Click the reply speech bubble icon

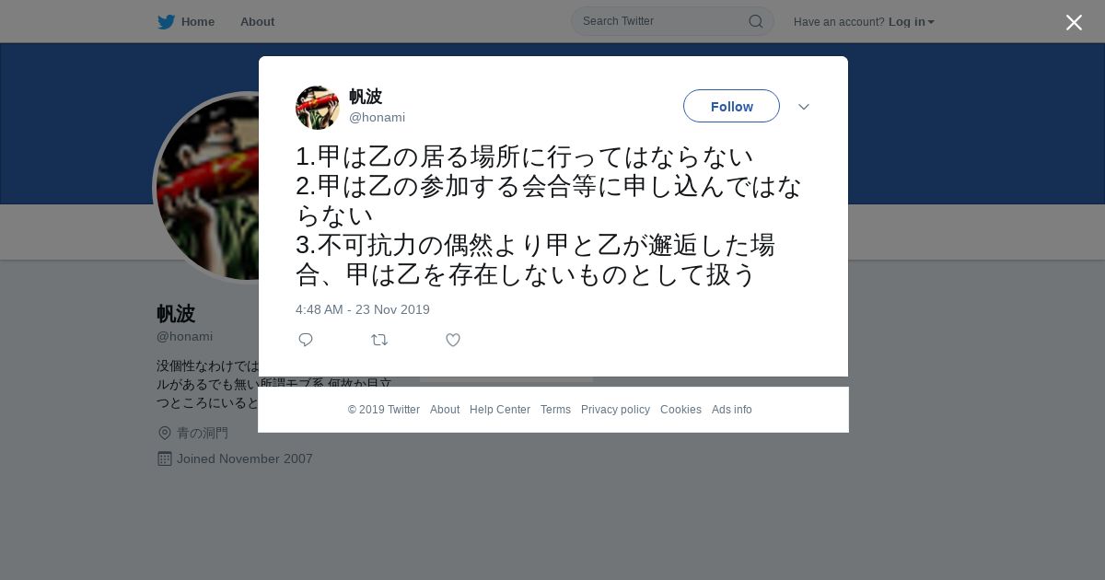click(x=306, y=340)
